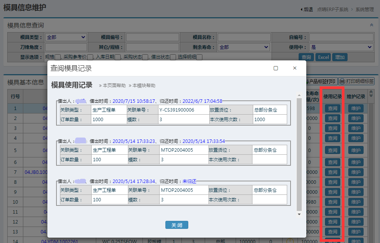This screenshot has height=243, width=380.
Task: Maximize the 查阅模具记录 dialog
Action: pos(276,68)
